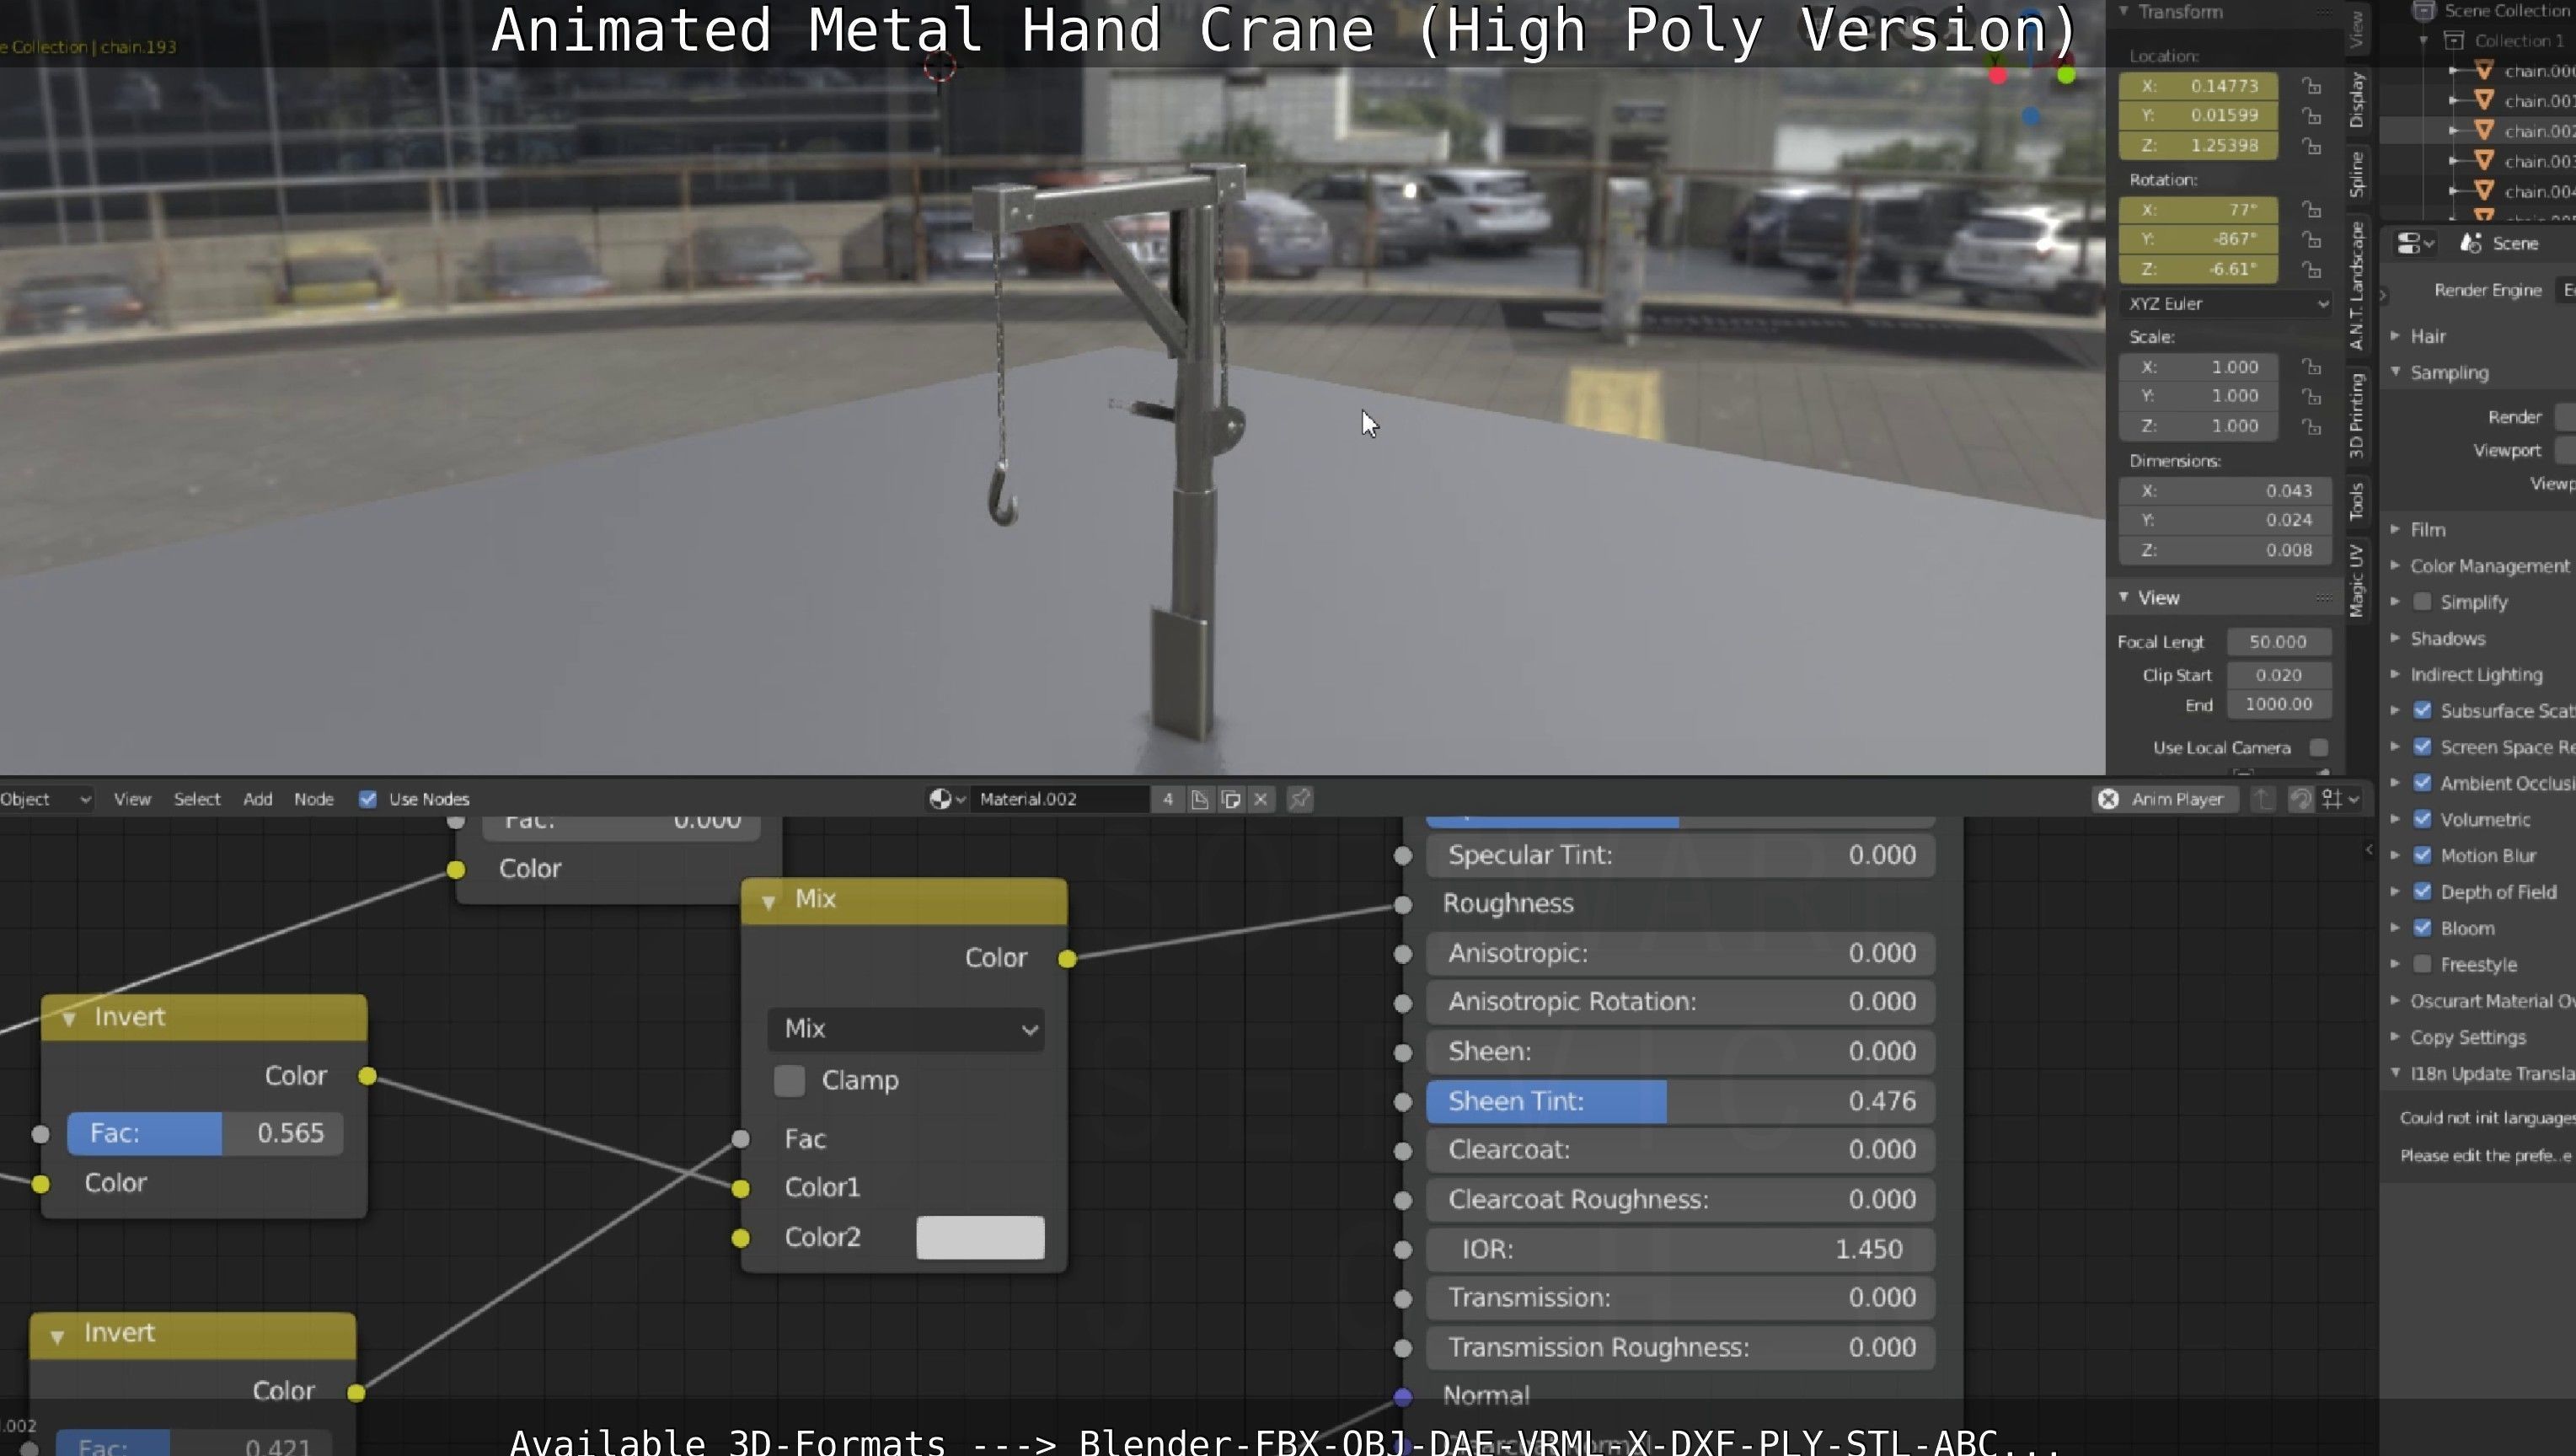Click the Material.002 name field
The height and width of the screenshot is (1456, 2576).
1062,799
